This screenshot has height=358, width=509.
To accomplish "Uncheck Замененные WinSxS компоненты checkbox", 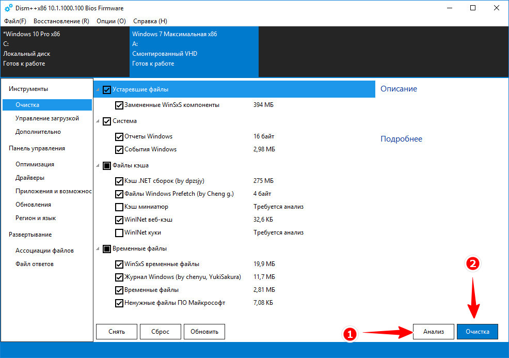I will pos(119,105).
